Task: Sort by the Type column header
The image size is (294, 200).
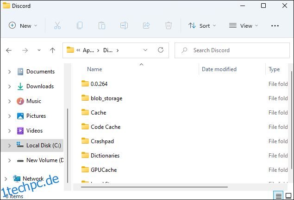Action: 274,69
